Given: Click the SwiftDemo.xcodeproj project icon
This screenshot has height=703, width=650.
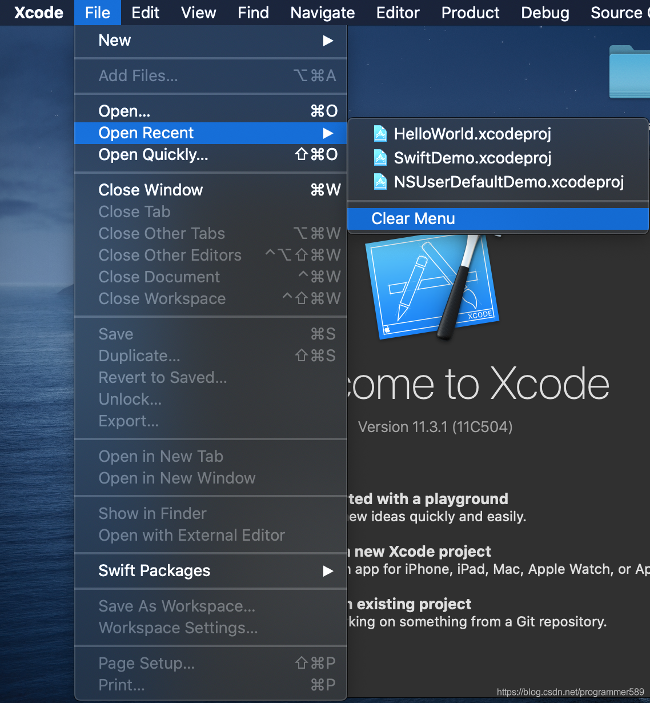Looking at the screenshot, I should (x=380, y=157).
